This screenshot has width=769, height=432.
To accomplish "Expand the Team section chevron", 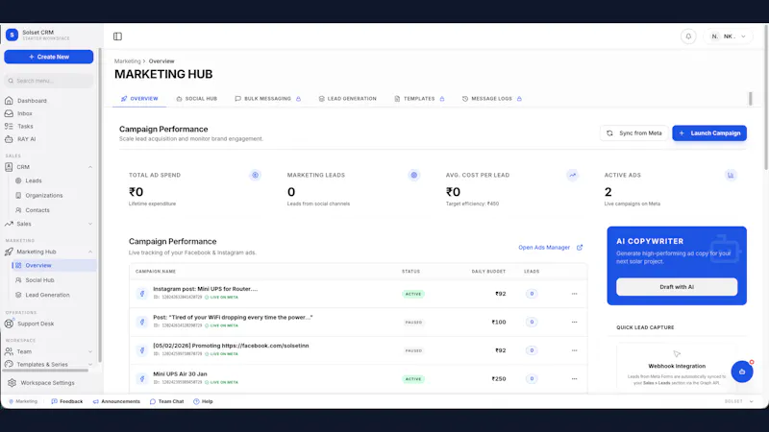I will click(x=90, y=351).
